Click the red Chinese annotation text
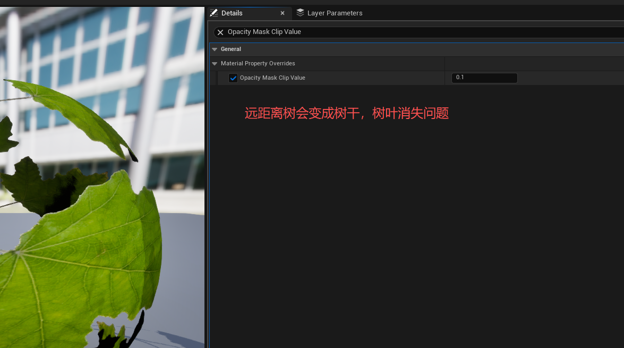624x348 pixels. point(347,113)
